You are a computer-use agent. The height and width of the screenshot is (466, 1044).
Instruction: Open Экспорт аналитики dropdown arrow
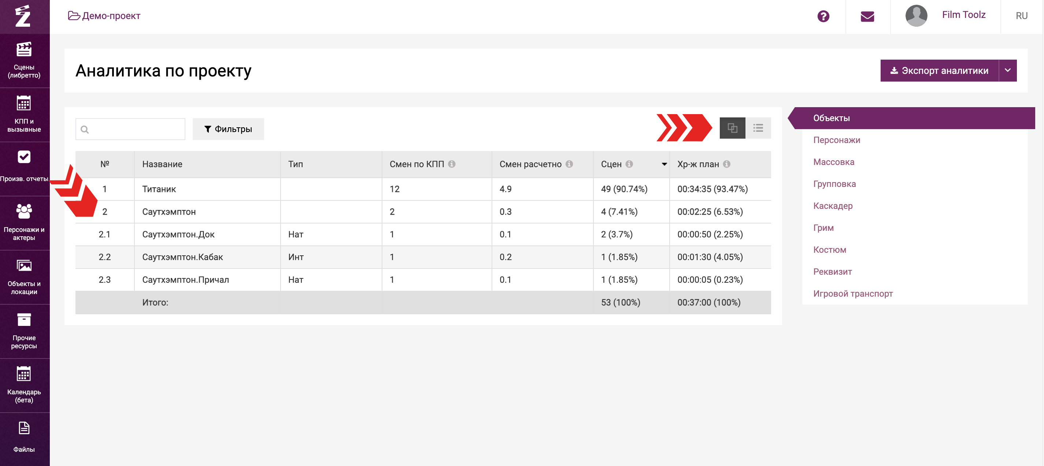(x=1008, y=70)
